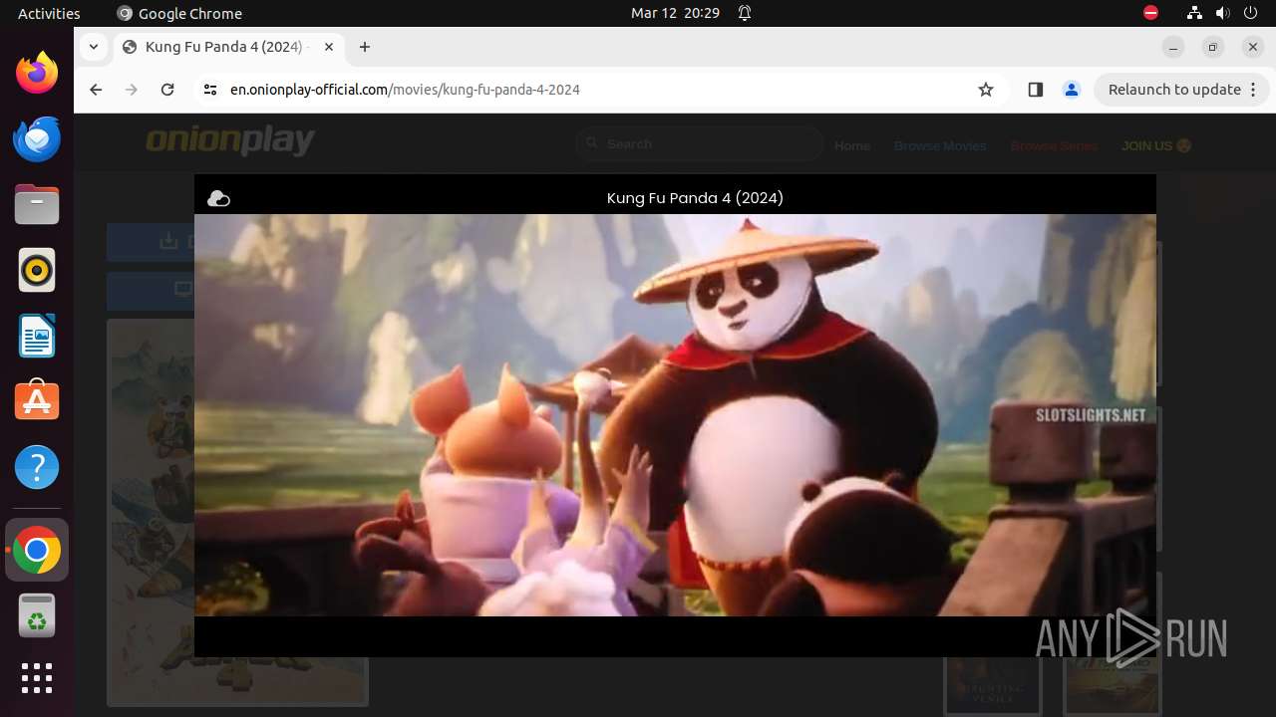Open the clock and calendar panel
Viewport: 1276px width, 717px height.
pos(675,13)
